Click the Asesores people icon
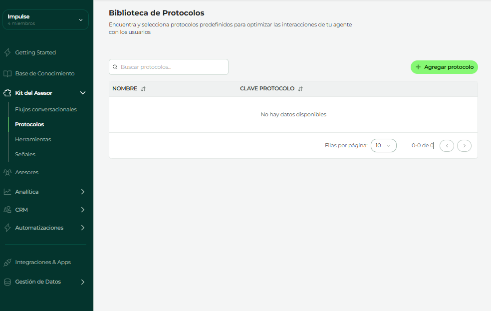This screenshot has height=311, width=491. pos(7,172)
